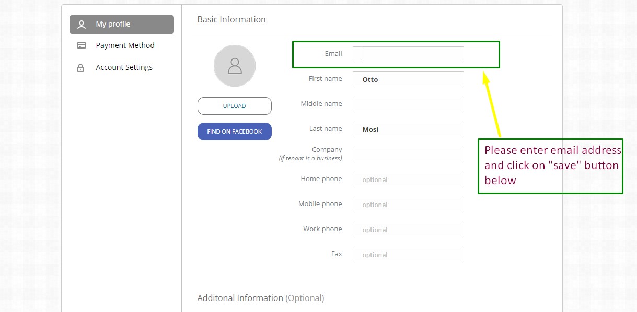
Task: Click the Middle name input field
Action: pyautogui.click(x=408, y=104)
